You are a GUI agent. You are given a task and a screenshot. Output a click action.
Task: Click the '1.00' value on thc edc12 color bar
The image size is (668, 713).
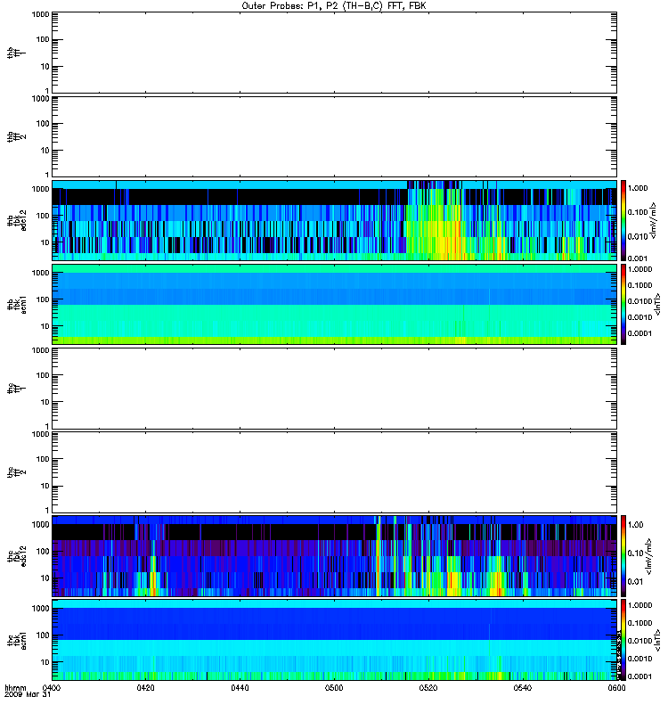(x=636, y=524)
